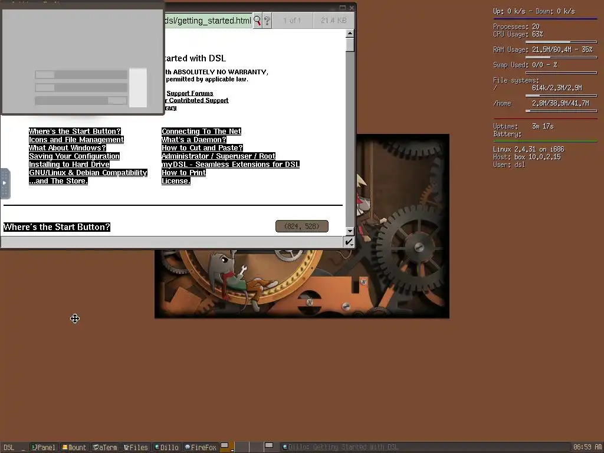
Task: Open the Contributed Support link
Action: [199, 100]
